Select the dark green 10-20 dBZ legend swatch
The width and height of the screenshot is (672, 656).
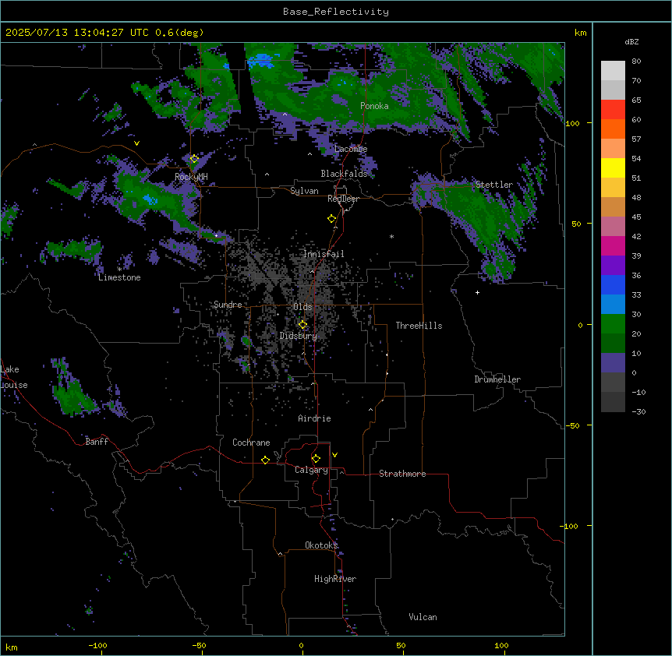point(613,344)
